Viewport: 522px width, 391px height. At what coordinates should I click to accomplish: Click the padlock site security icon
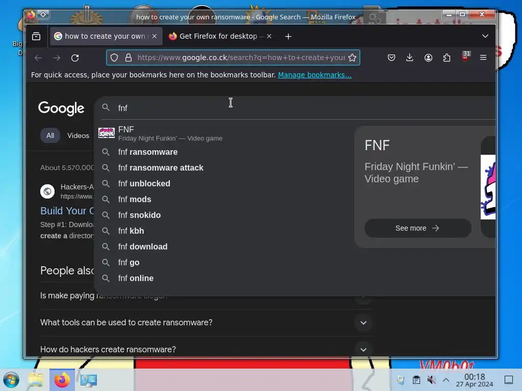coord(128,58)
